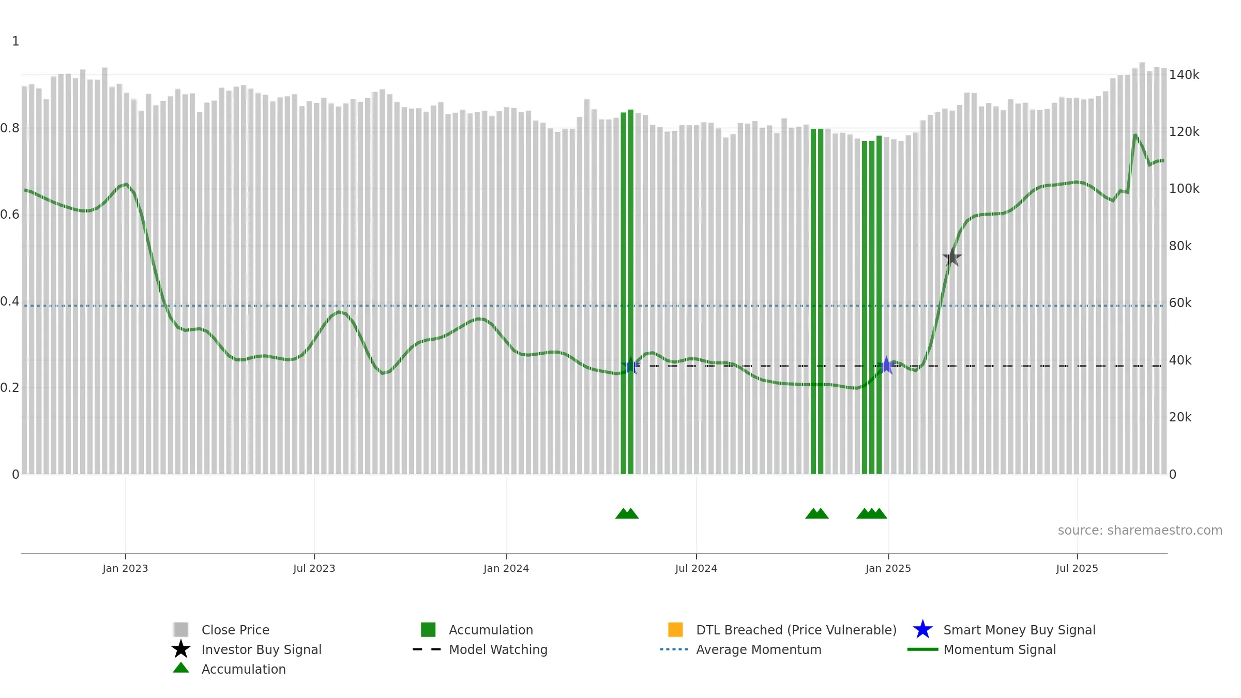Click the first pair of green accumulation triangles
The image size is (1241, 698).
(627, 513)
